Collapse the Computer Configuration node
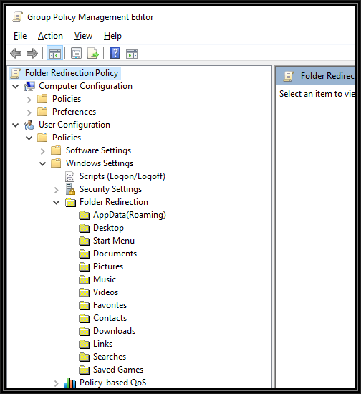 [x=16, y=87]
